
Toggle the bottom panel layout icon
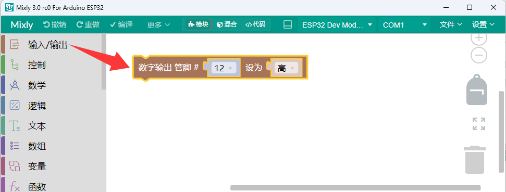[x=288, y=24]
